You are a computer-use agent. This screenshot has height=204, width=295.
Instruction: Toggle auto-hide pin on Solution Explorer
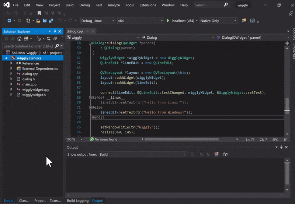click(55, 32)
